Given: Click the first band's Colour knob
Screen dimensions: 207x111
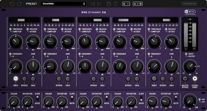Looking at the screenshot, I should tap(14, 101).
